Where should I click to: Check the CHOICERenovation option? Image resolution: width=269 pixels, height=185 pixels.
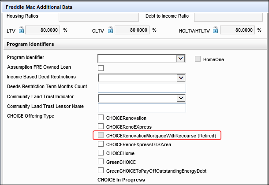101,118
